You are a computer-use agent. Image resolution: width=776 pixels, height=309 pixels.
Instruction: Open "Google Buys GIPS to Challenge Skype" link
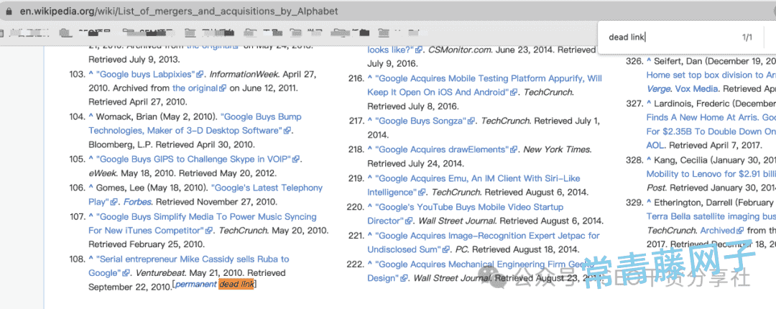point(194,160)
